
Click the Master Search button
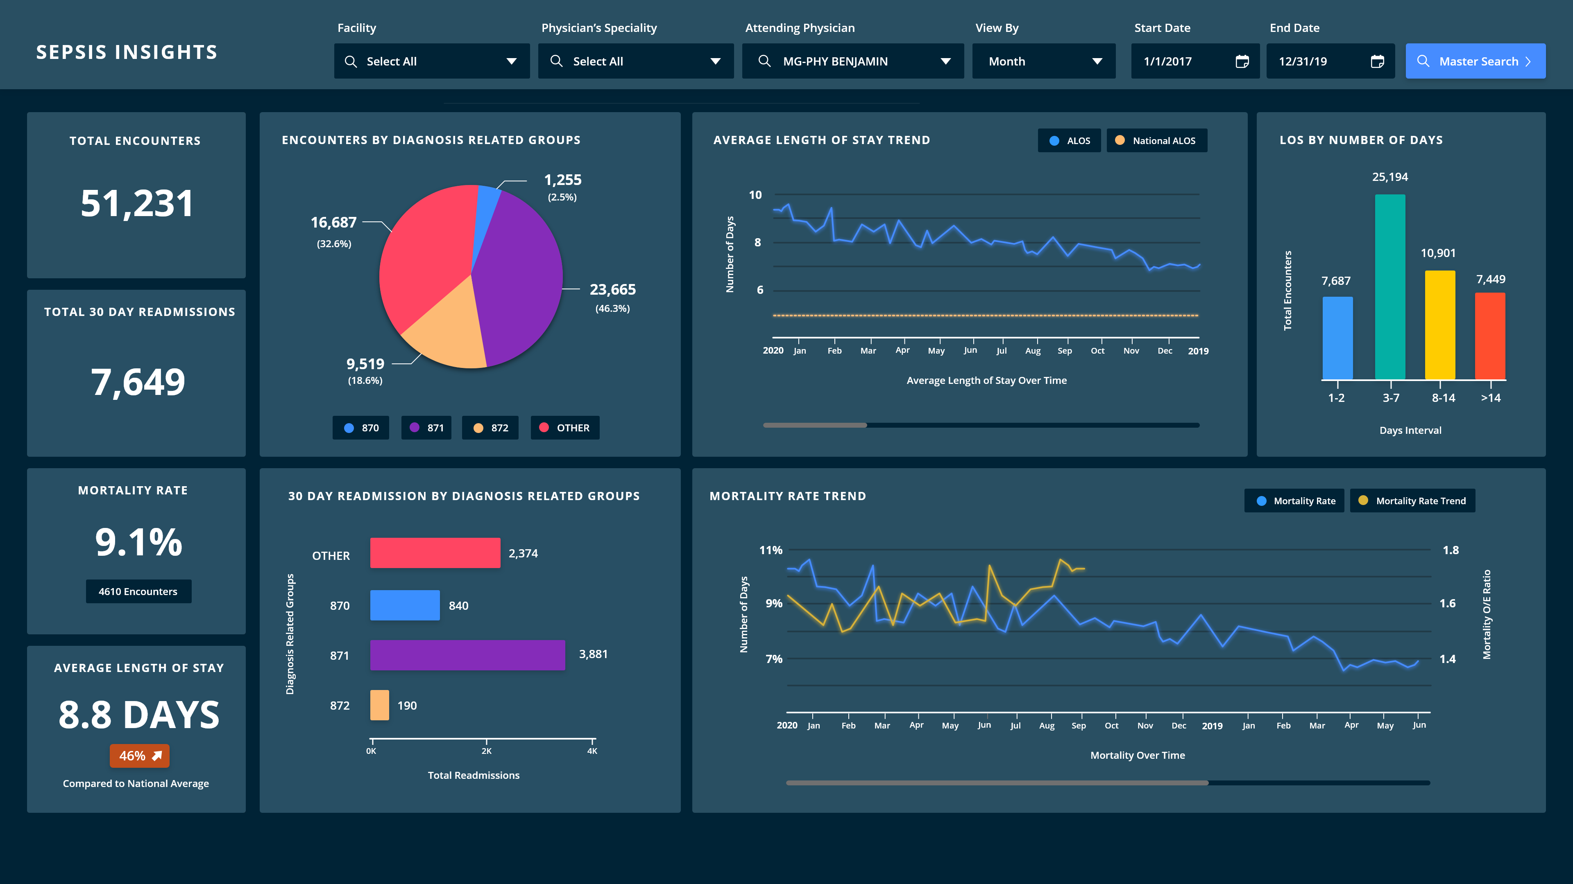pyautogui.click(x=1475, y=61)
